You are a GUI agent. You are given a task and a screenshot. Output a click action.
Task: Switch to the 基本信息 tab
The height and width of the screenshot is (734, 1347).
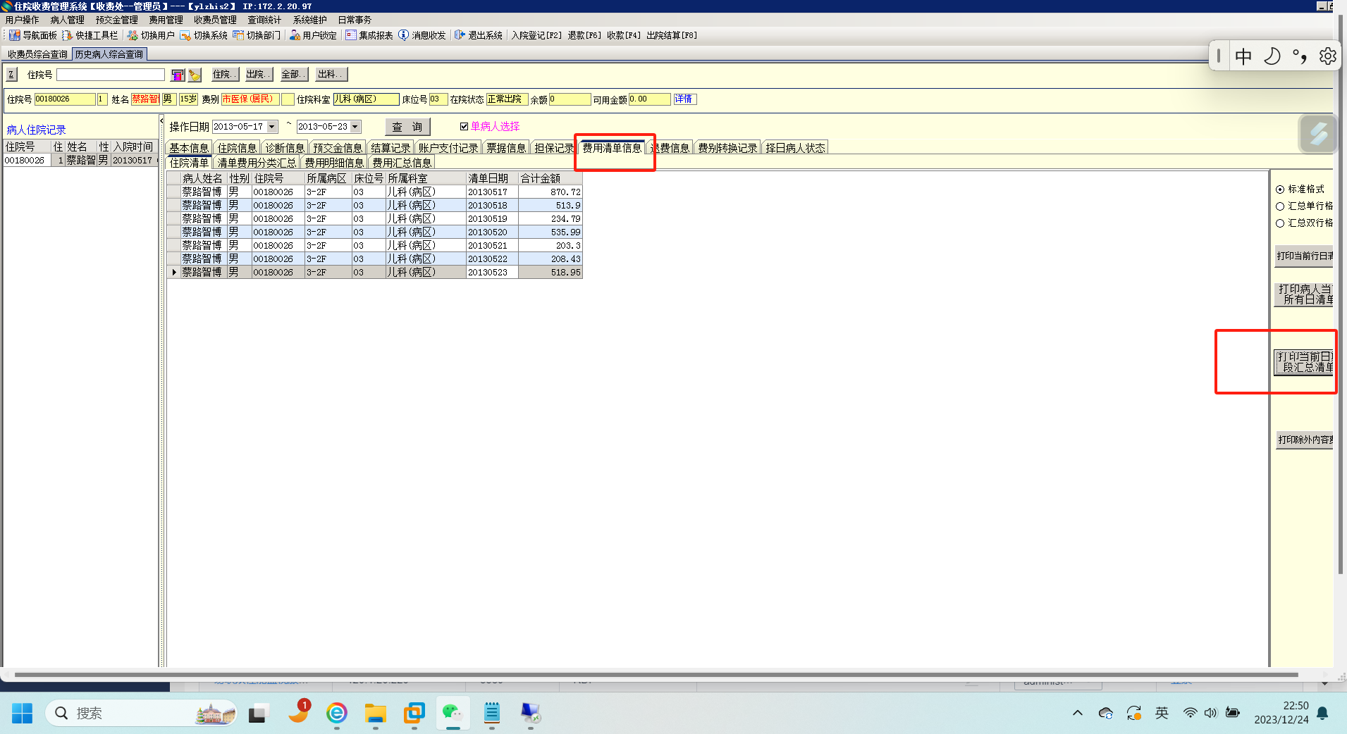click(189, 148)
